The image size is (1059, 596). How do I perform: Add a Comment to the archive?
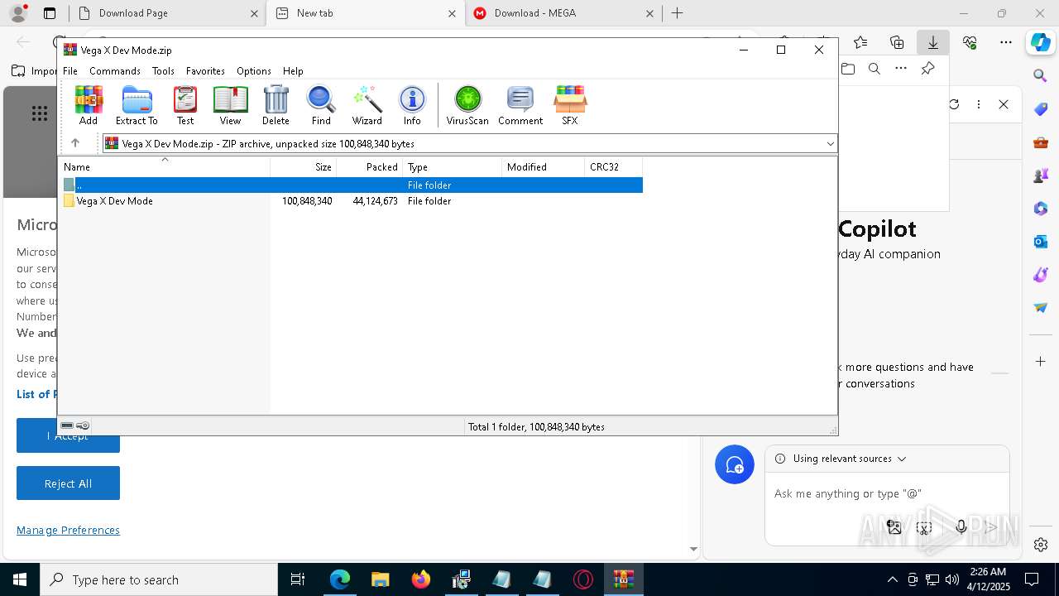click(x=520, y=105)
